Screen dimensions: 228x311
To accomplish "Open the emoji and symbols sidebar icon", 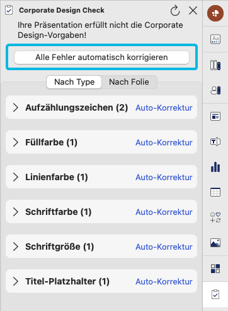I will point(215,217).
